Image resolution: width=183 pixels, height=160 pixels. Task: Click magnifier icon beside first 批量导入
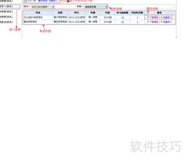click(x=162, y=17)
